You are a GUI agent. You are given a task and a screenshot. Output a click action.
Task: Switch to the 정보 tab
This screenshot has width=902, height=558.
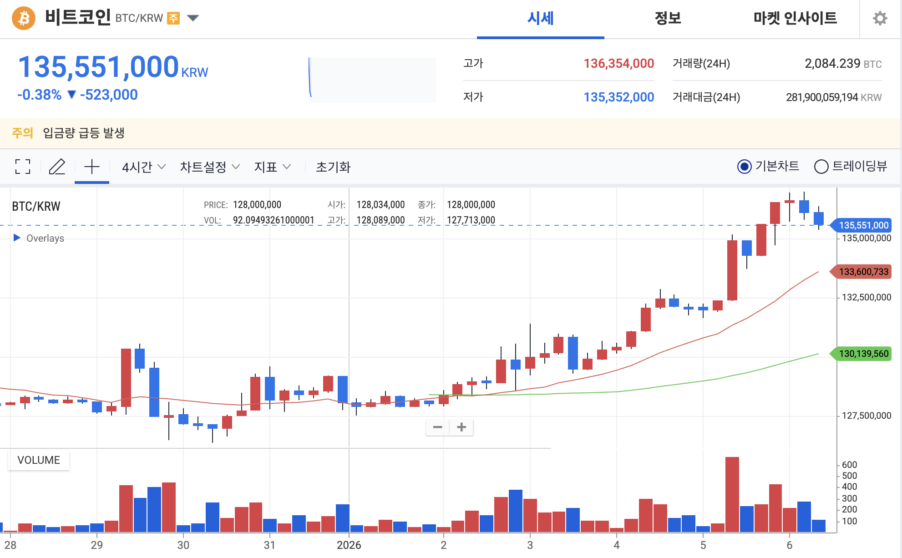(666, 18)
